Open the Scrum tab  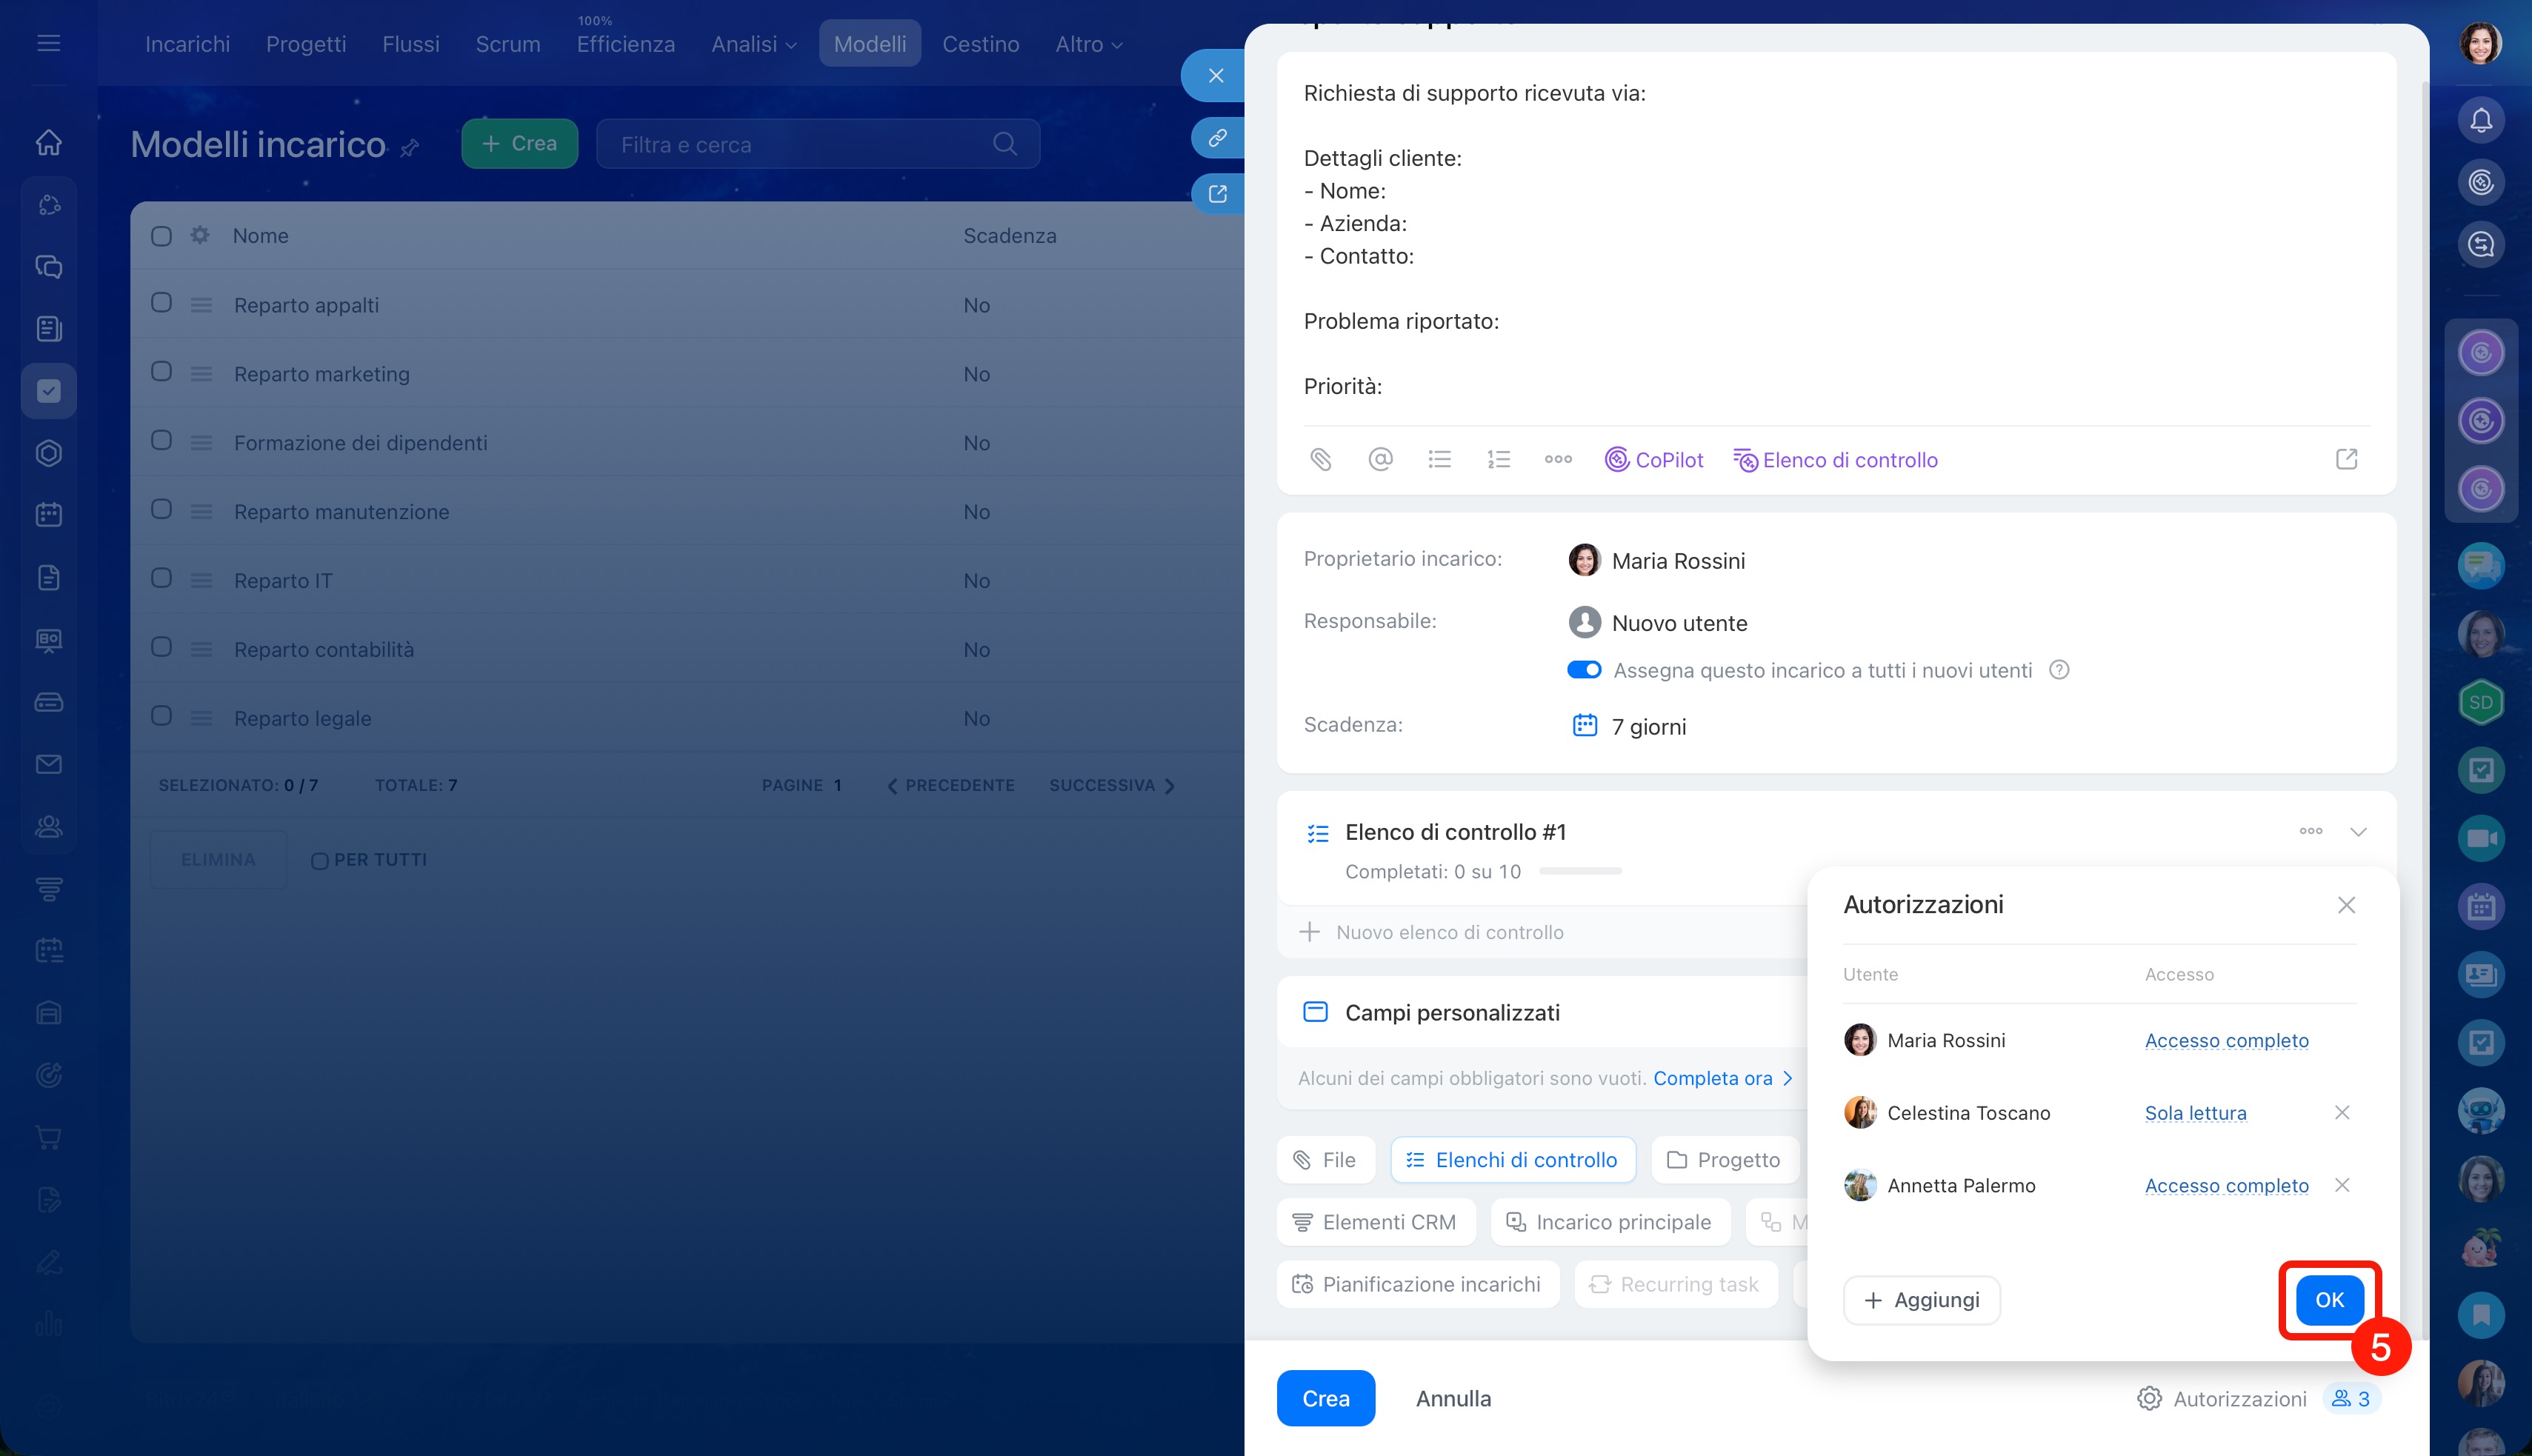tap(507, 44)
